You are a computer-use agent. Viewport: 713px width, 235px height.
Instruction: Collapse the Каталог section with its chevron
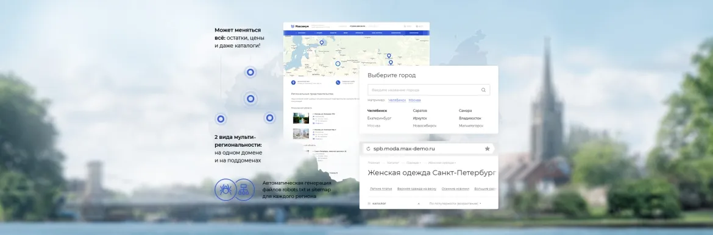click(x=419, y=203)
